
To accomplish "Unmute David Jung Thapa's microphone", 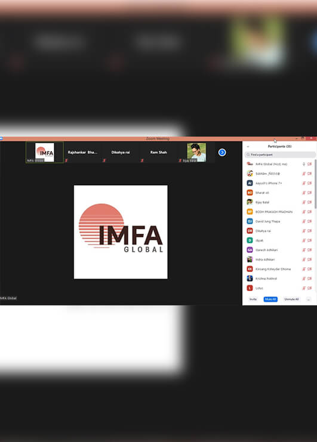I will pos(304,221).
